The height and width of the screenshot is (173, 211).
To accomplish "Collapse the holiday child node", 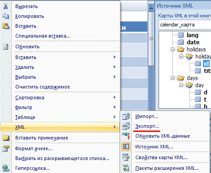I will [x=181, y=56].
